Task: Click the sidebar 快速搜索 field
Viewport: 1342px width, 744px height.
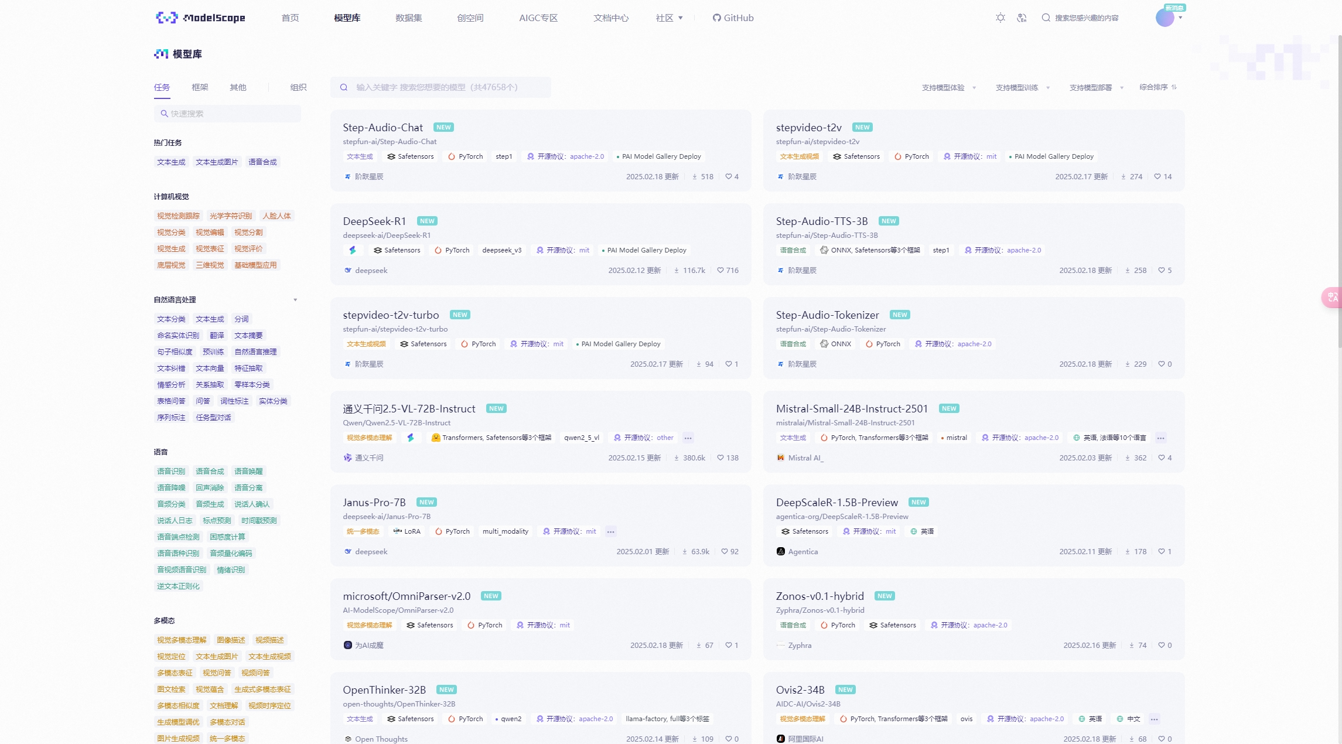Action: pyautogui.click(x=227, y=114)
